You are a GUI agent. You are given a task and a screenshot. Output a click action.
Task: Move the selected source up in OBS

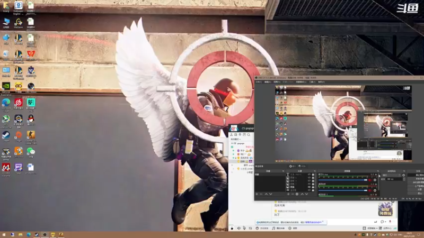302,194
